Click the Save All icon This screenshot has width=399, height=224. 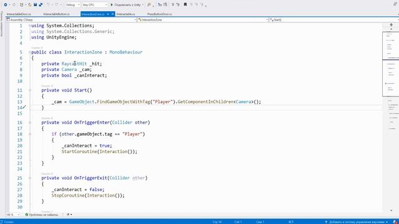41,4
